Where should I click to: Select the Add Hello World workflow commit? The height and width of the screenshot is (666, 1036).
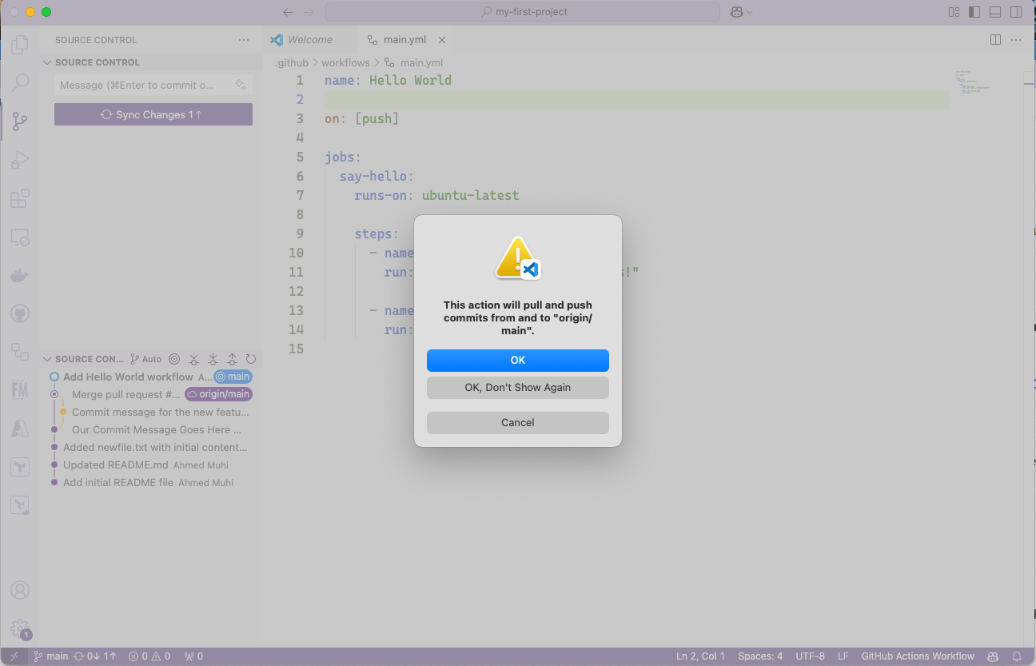click(129, 377)
